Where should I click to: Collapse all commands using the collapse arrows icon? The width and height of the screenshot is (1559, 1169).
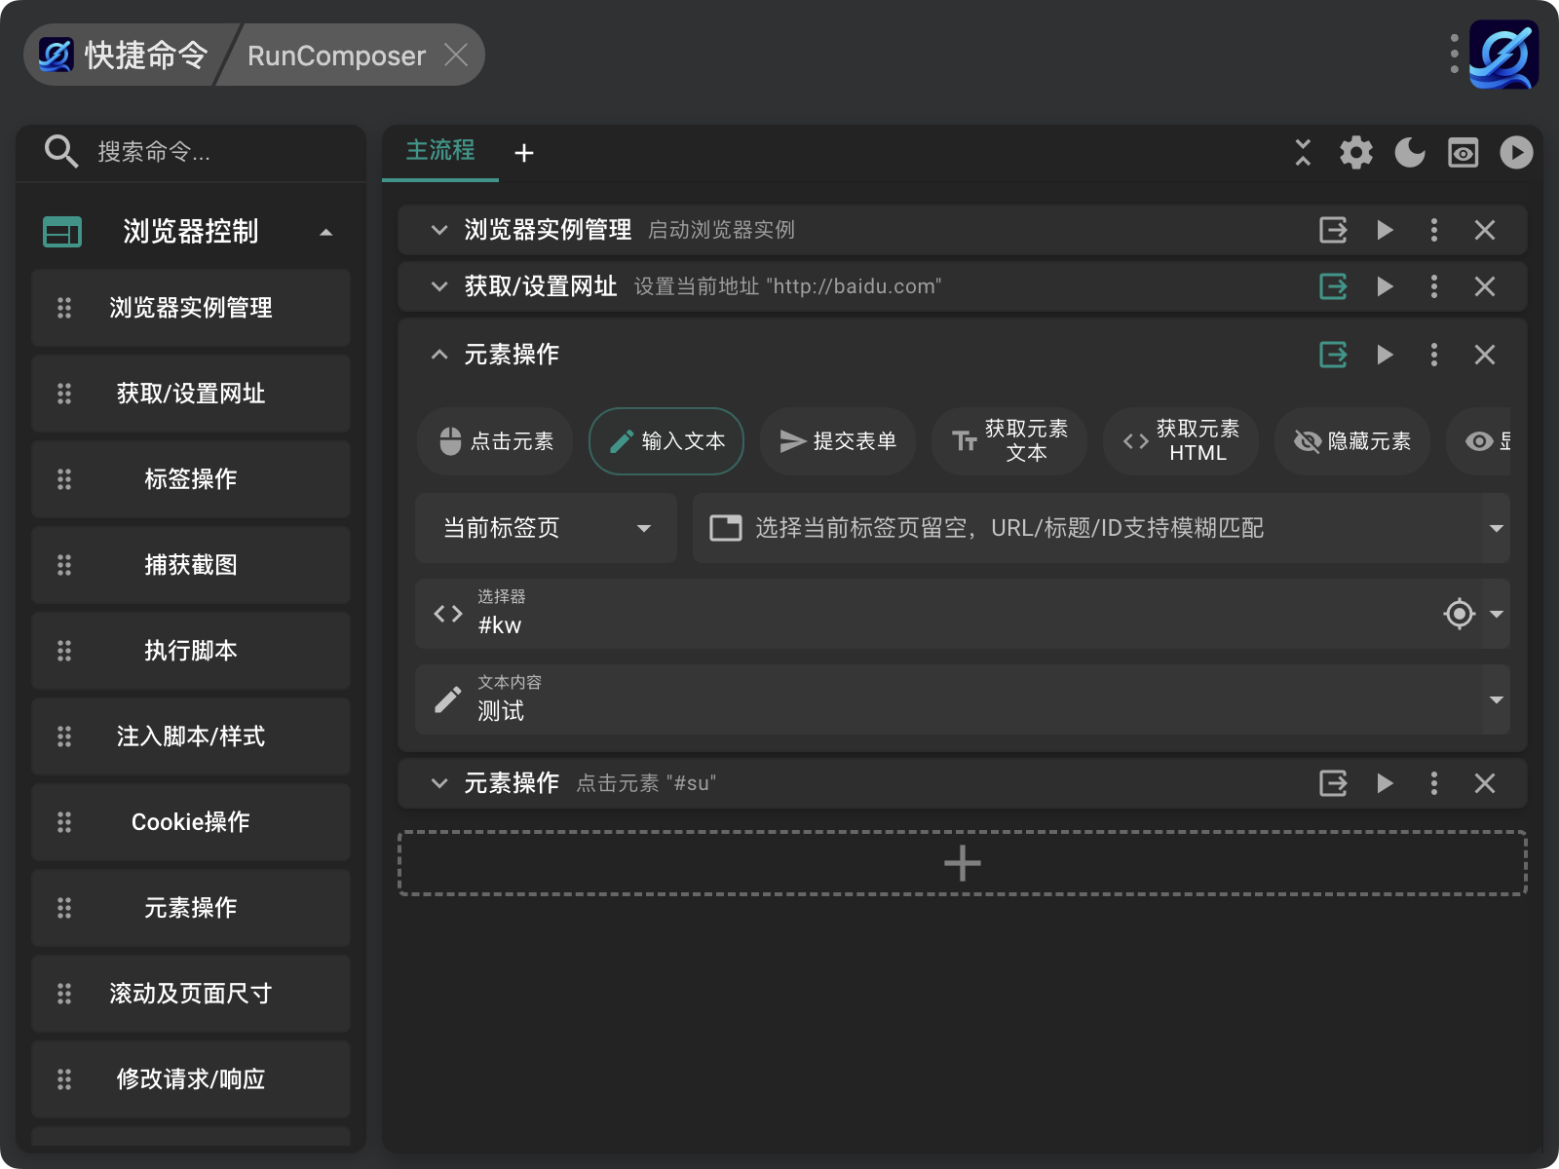pos(1303,153)
